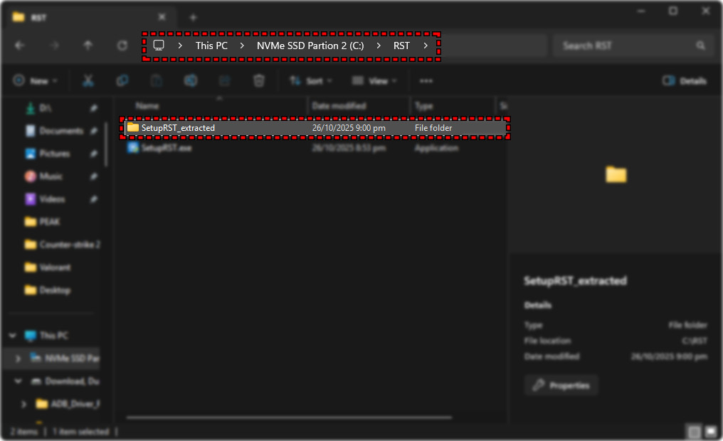Image resolution: width=723 pixels, height=441 pixels.
Task: Click the Copy icon in the toolbar
Action: click(122, 80)
